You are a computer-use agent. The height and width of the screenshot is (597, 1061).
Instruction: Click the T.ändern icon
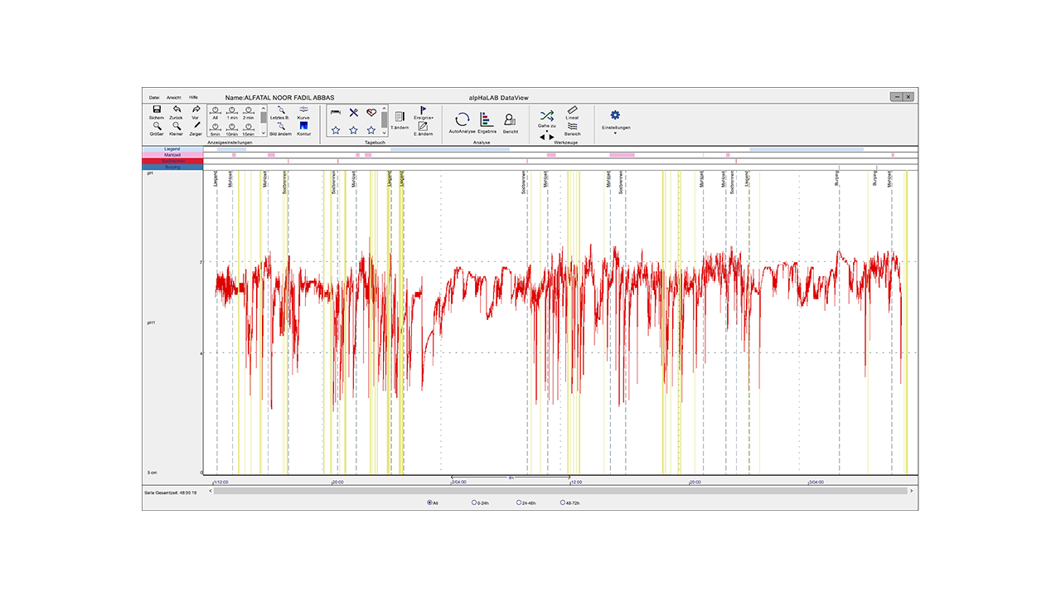coord(400,117)
